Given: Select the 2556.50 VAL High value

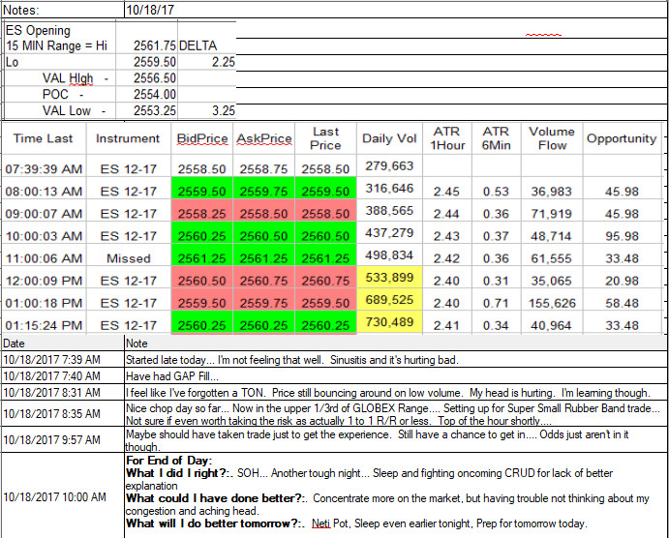Looking at the screenshot, I should coord(155,78).
